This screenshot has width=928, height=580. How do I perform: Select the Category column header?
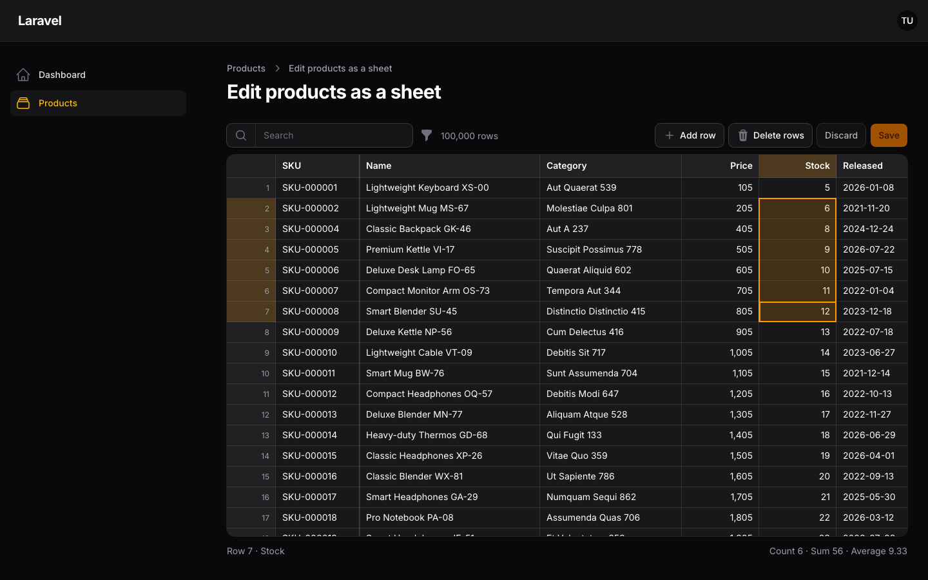[x=610, y=166]
